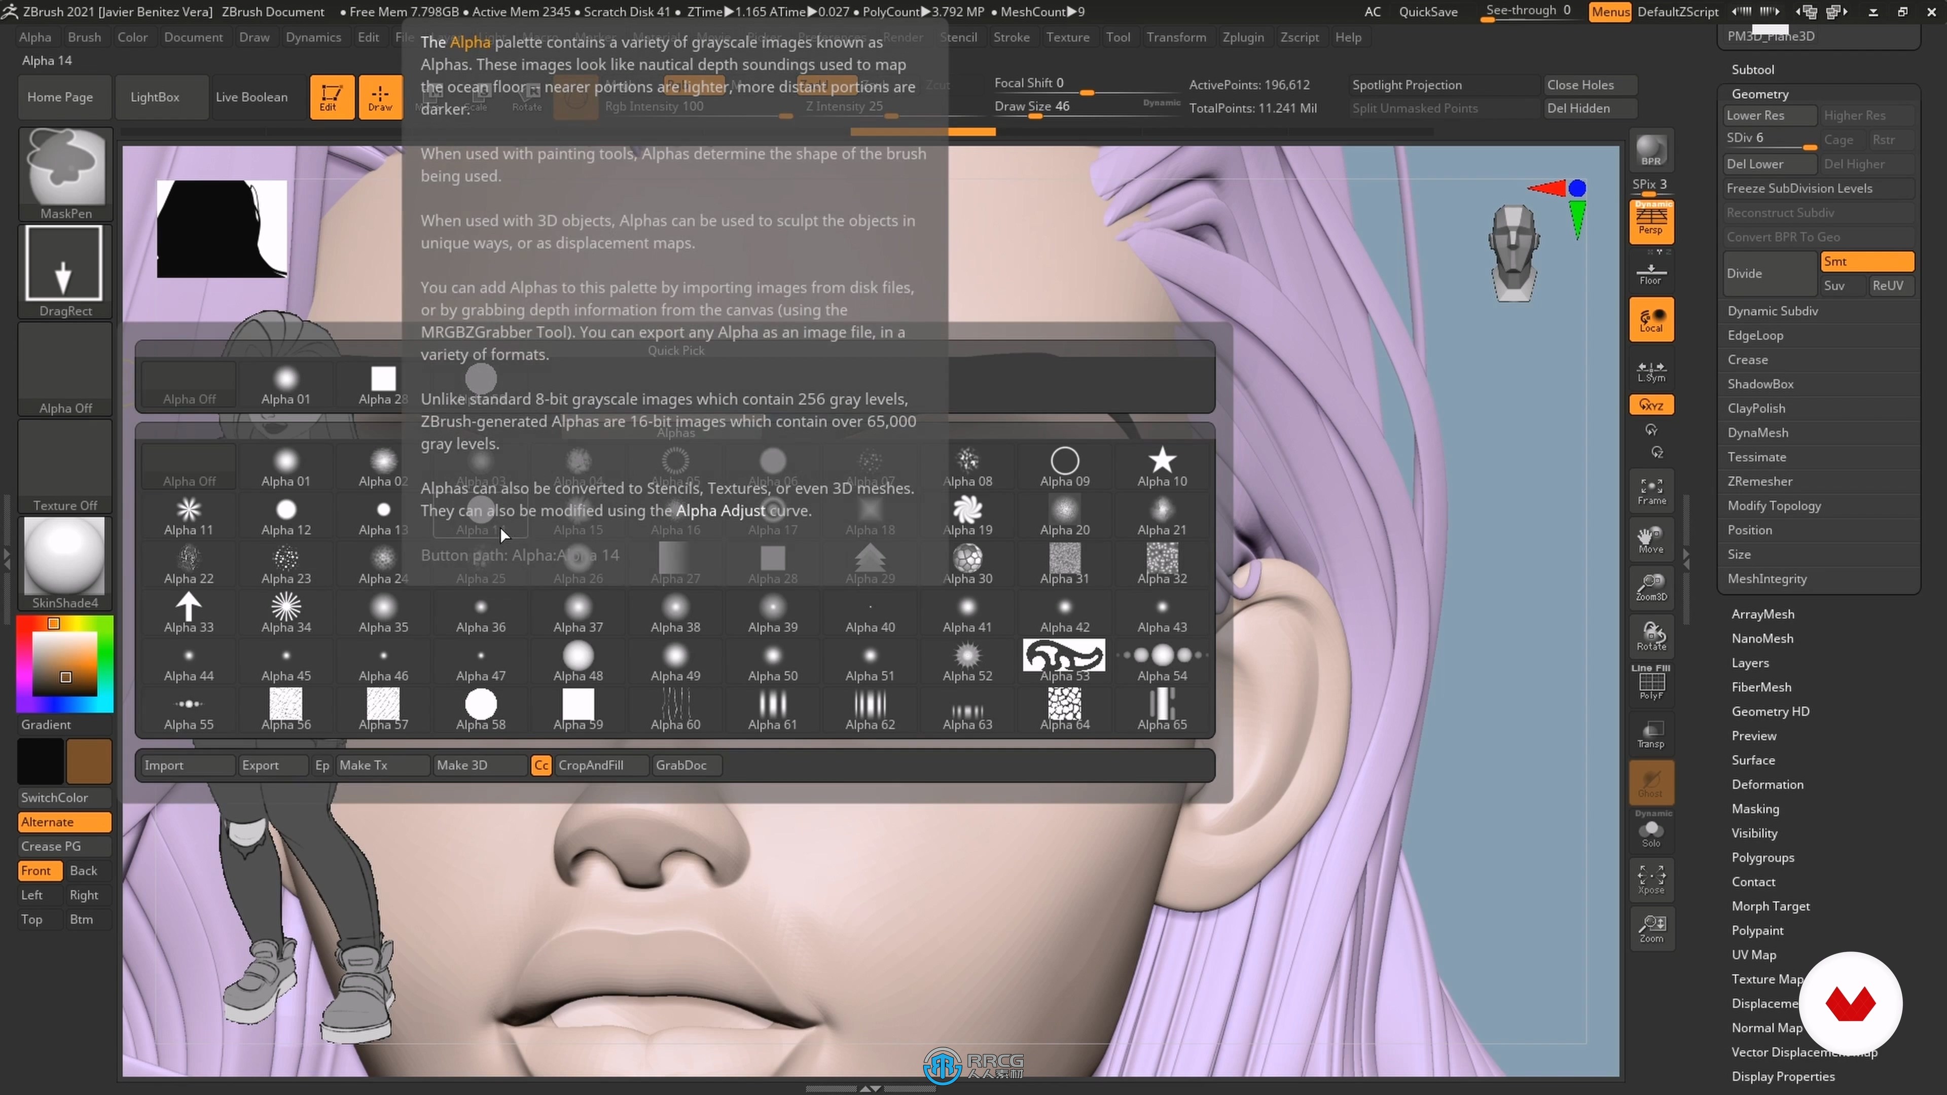Click the GrabDoc button
This screenshot has height=1095, width=1947.
pyautogui.click(x=687, y=765)
